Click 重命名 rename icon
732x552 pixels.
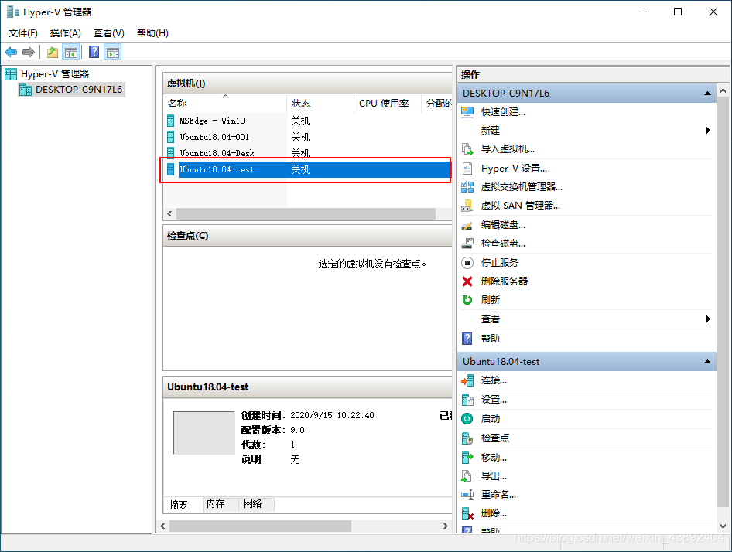tap(467, 495)
